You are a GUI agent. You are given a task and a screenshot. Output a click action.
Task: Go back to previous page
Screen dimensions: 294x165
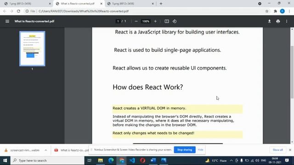point(5,11)
